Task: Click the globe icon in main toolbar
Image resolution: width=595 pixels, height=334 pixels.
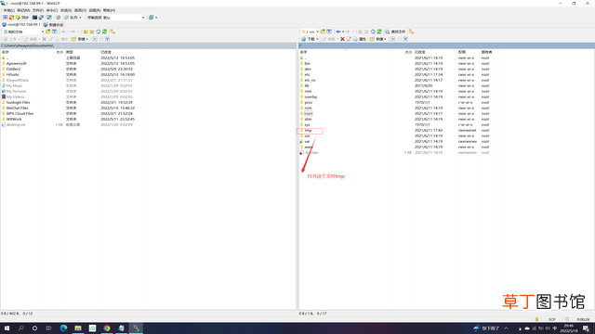Action: coord(152,18)
